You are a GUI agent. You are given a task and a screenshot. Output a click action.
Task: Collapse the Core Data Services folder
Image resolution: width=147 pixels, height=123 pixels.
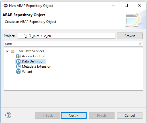click(7, 51)
